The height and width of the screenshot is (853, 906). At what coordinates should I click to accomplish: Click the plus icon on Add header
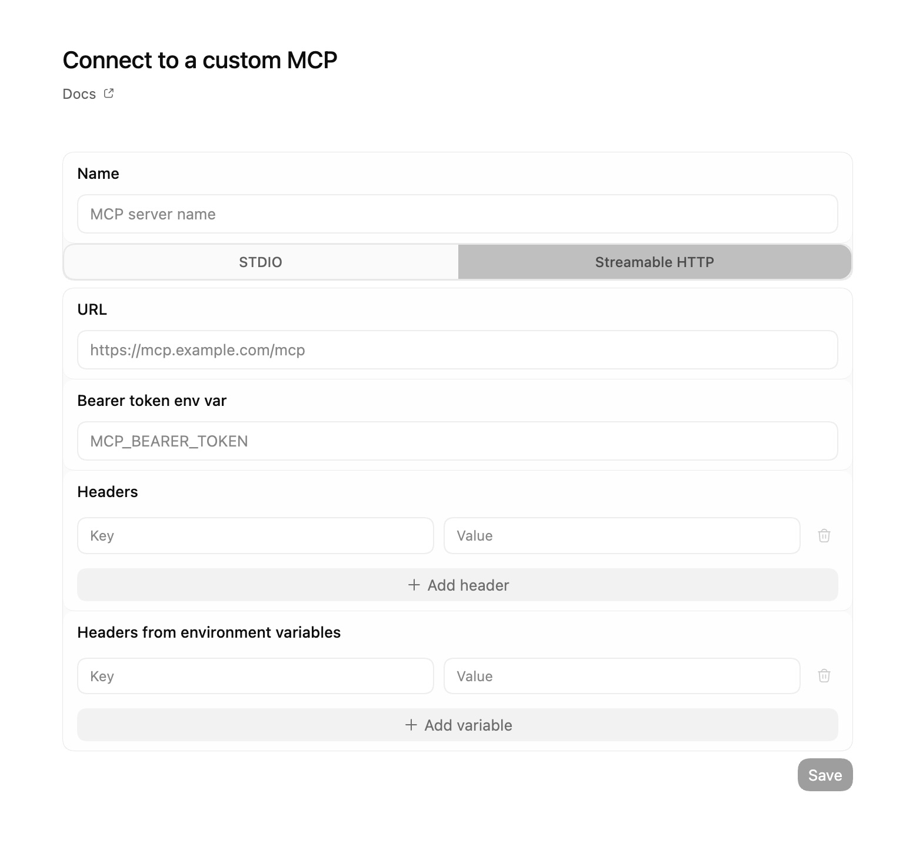click(412, 585)
